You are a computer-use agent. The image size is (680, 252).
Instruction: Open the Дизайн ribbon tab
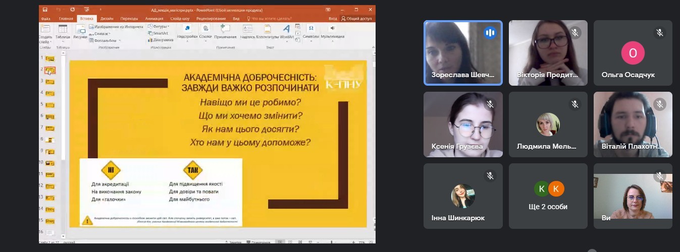point(107,19)
